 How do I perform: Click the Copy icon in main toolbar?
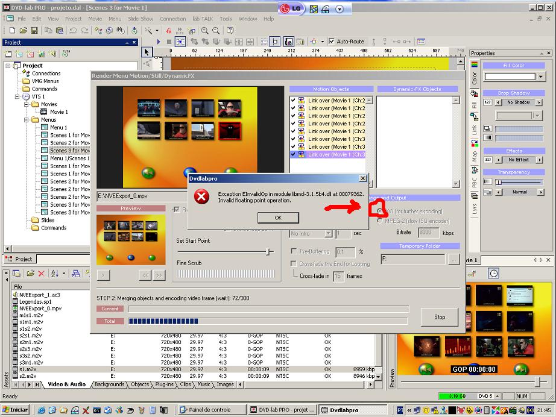(48, 31)
